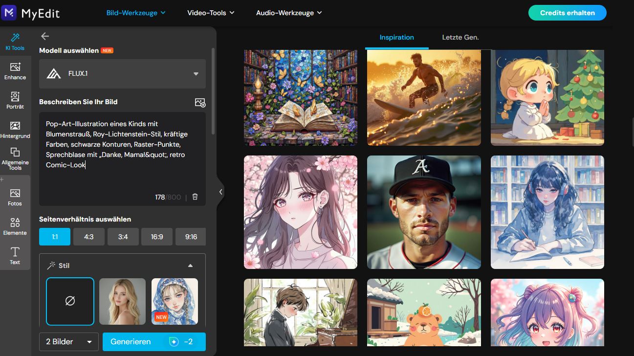Click the MyEdit logo icon
634x356 pixels.
(x=9, y=13)
